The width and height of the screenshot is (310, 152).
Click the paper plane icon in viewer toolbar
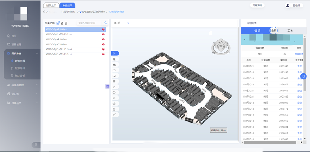(x=114, y=114)
